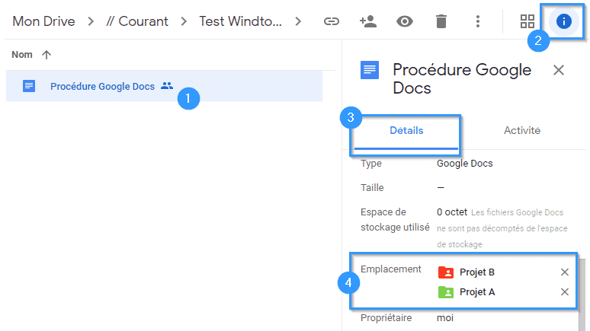Click the chevron after Mon Drive
This screenshot has height=331, width=590.
pyautogui.click(x=90, y=21)
